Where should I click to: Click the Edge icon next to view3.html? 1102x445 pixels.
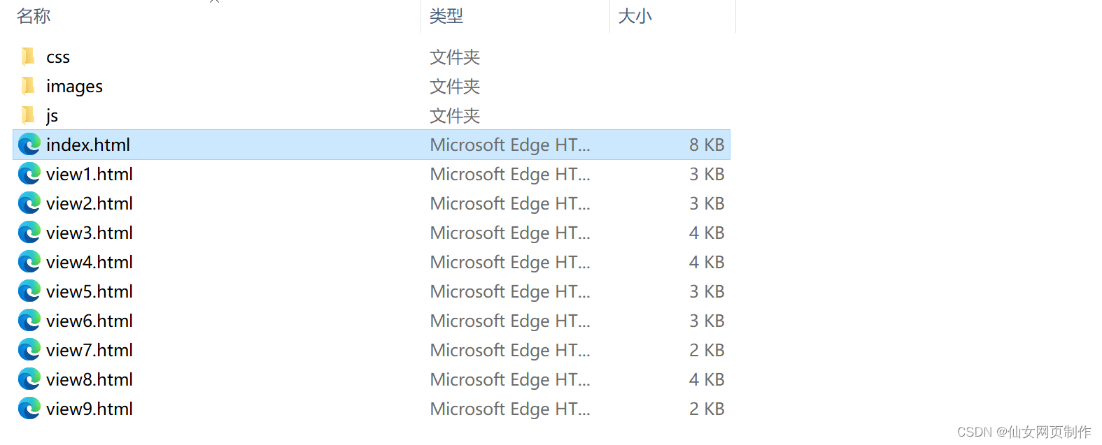tap(29, 233)
